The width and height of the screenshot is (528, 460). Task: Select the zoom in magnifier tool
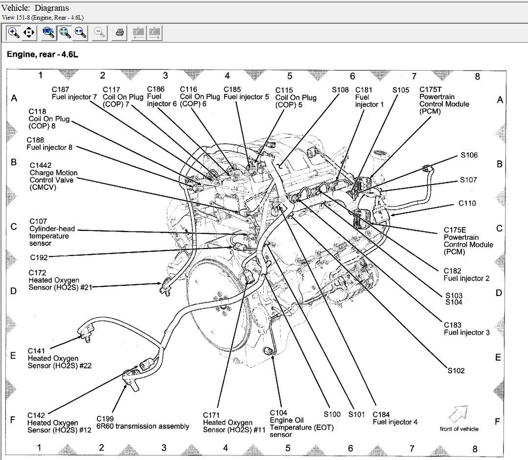click(14, 33)
